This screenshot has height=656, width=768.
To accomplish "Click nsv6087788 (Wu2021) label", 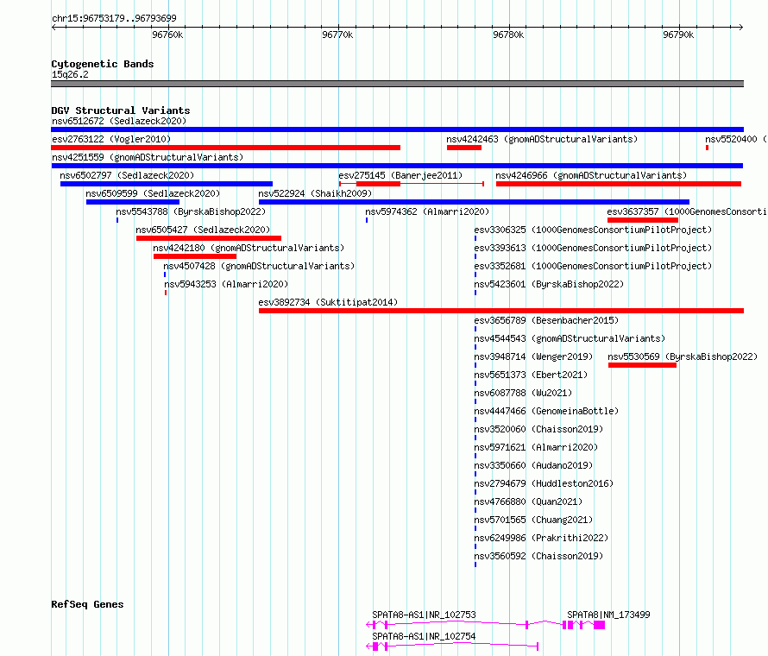I will (523, 393).
